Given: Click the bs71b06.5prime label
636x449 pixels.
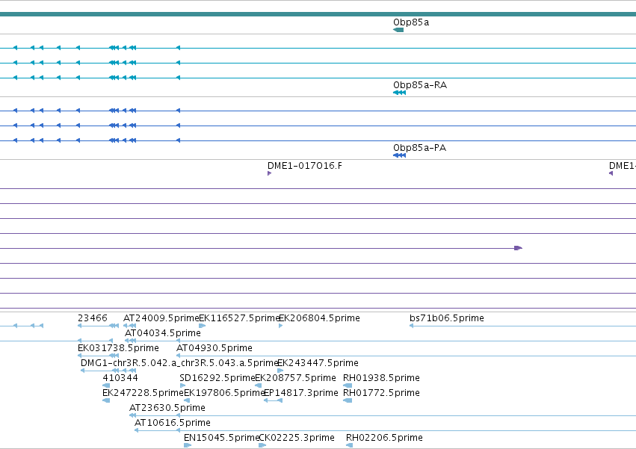Looking at the screenshot, I should coord(447,318).
